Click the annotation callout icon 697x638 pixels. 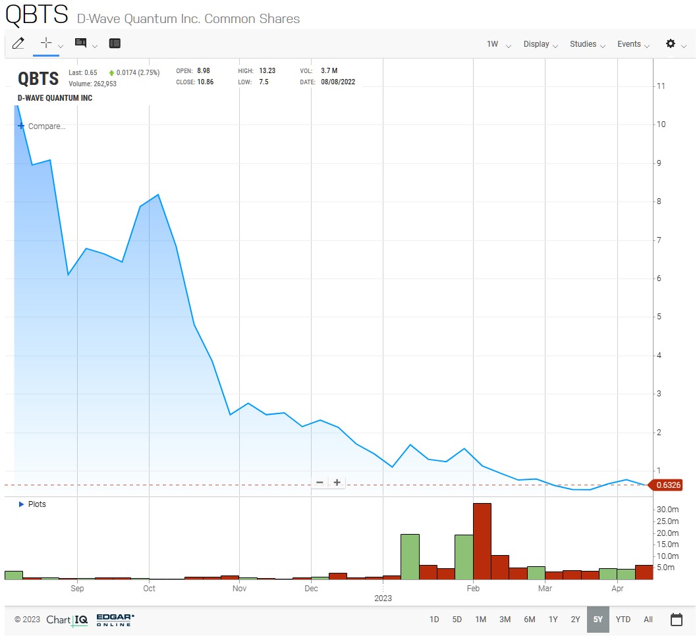click(80, 43)
